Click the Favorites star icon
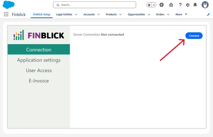Screen dimensions: 213x137 [149, 5]
